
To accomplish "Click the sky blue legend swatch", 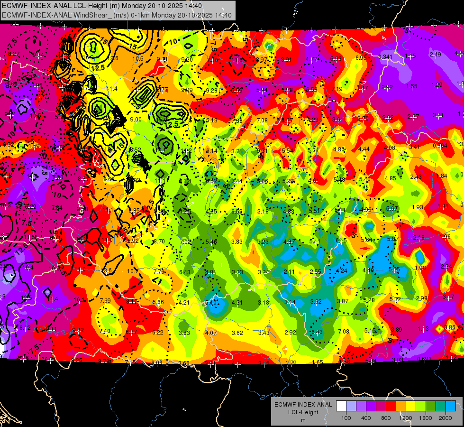I will pyautogui.click(x=451, y=406).
